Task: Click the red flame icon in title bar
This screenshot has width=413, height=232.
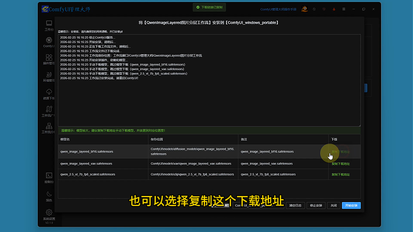Action: pos(334,9)
